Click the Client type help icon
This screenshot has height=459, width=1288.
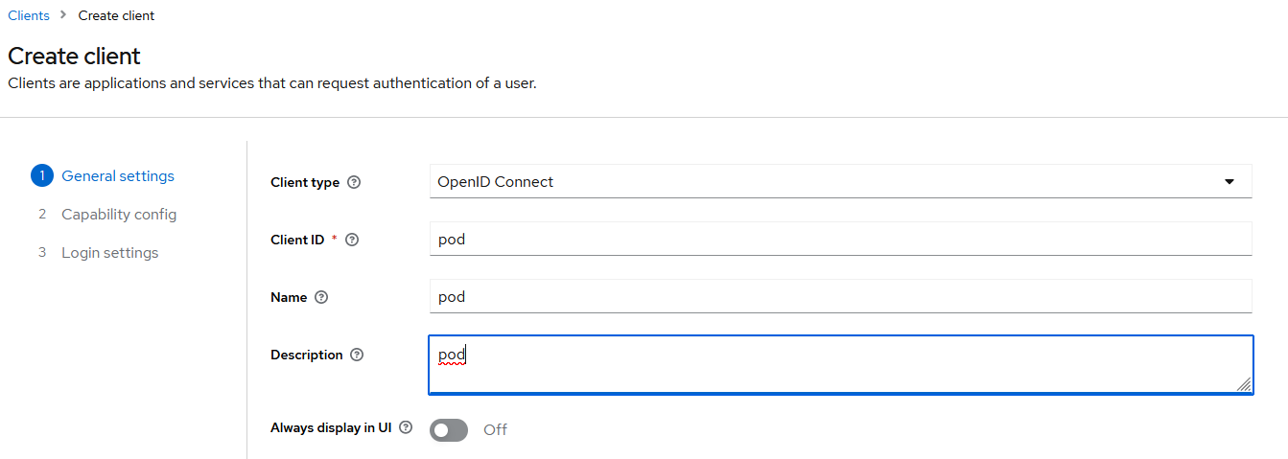354,182
